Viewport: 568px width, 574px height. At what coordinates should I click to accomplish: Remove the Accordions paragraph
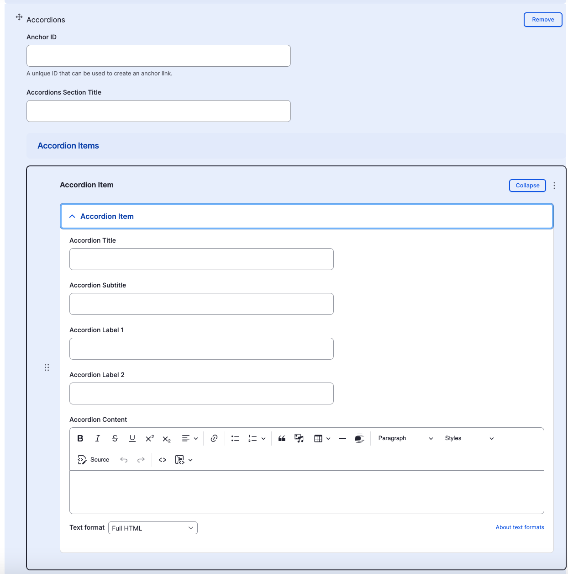click(x=543, y=20)
